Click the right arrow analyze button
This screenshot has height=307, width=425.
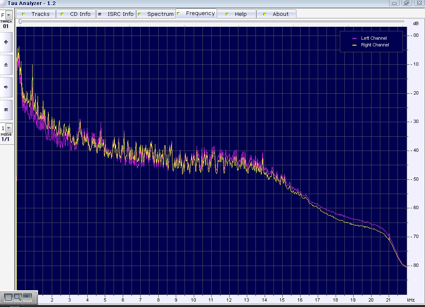6,87
